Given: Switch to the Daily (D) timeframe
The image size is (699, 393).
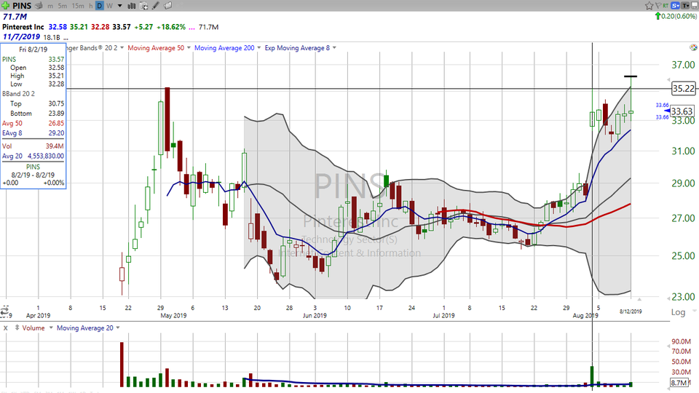Looking at the screenshot, I should tap(100, 6).
